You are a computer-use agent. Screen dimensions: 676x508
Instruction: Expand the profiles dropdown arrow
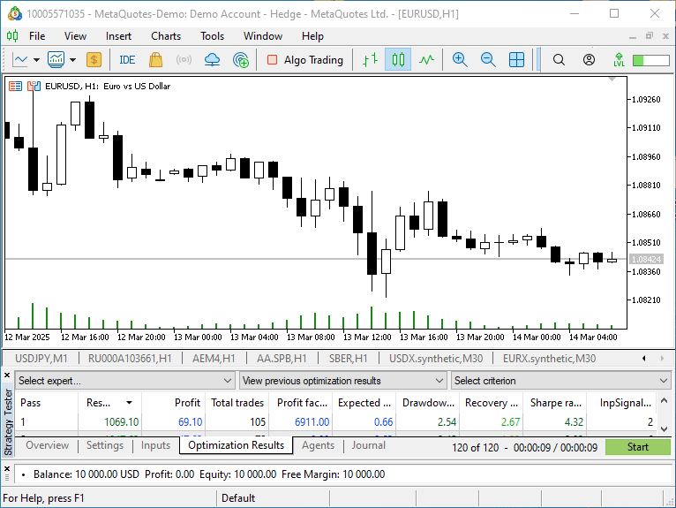tap(73, 59)
